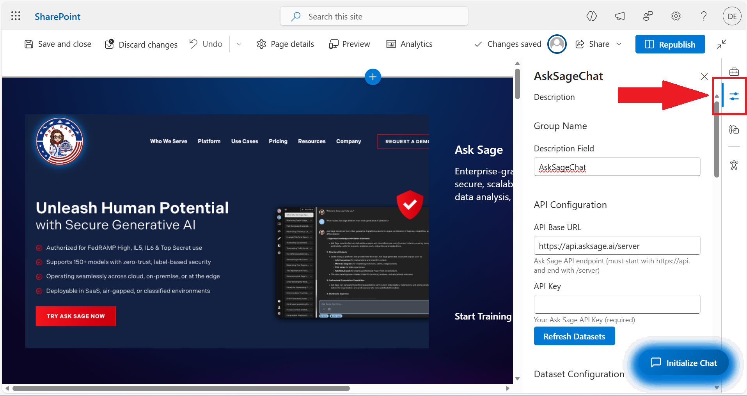
Task: Select the Properties sliders icon
Action: 734,96
